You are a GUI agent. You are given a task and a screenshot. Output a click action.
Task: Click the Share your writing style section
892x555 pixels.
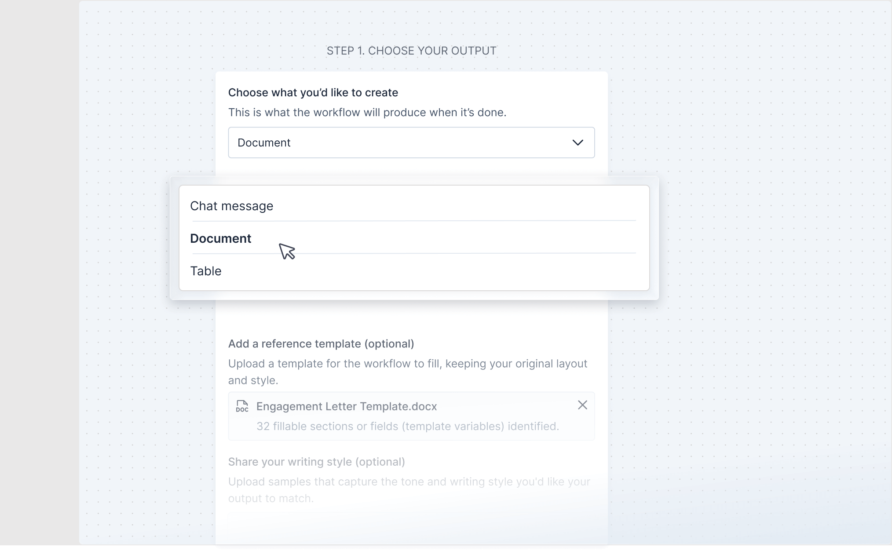pyautogui.click(x=316, y=462)
